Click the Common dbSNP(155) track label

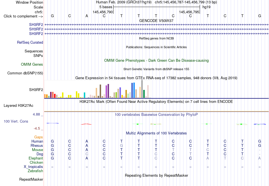coord(25,73)
